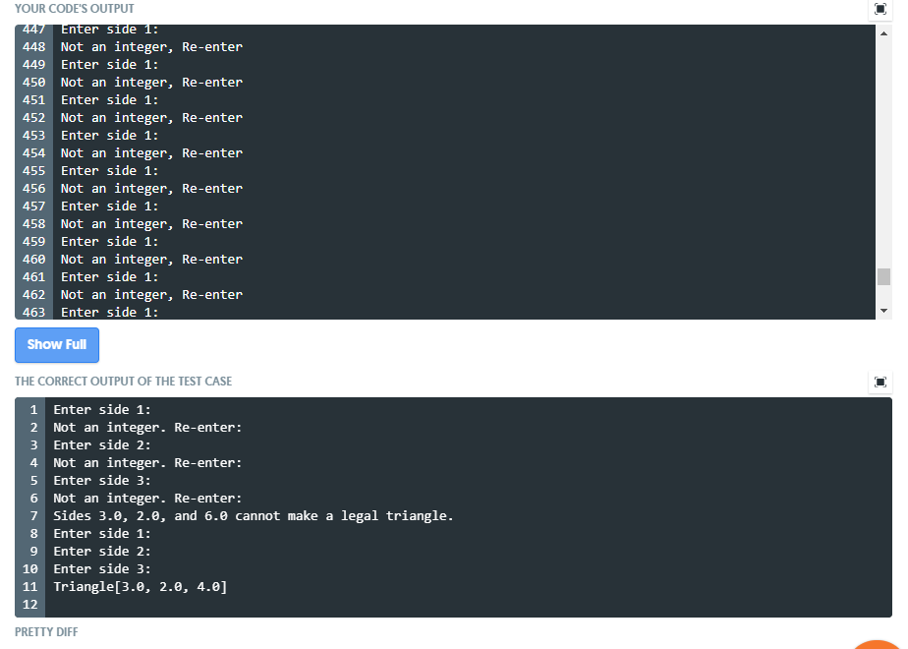Click the 'Sides 3.0, 2.0, and 6.0' error line
This screenshot has height=649, width=908.
click(253, 515)
